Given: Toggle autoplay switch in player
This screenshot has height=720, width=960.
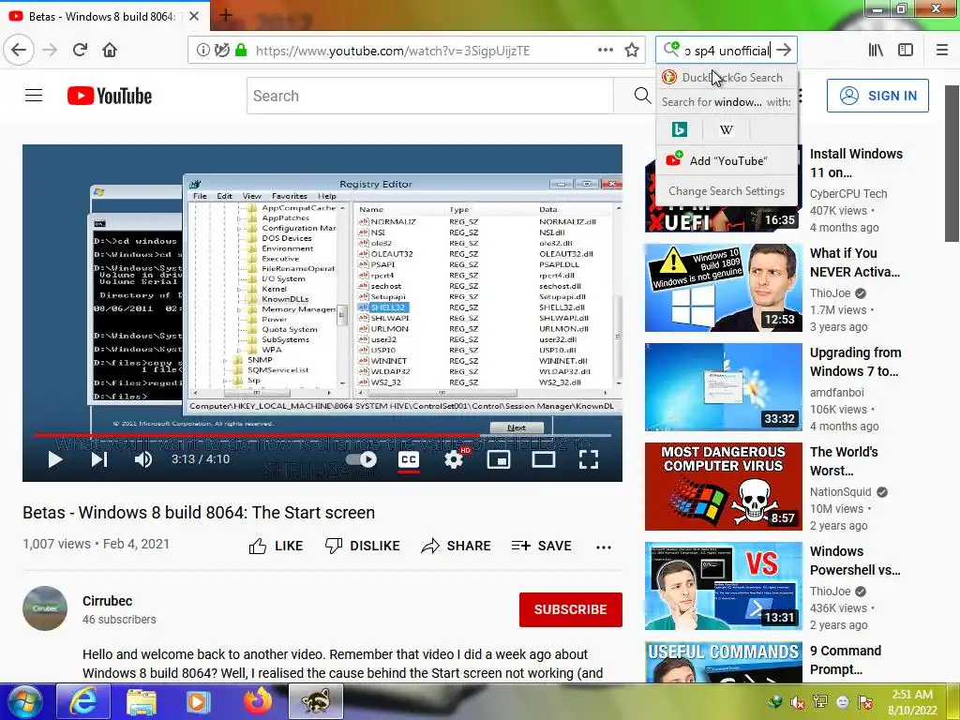Looking at the screenshot, I should tap(361, 459).
